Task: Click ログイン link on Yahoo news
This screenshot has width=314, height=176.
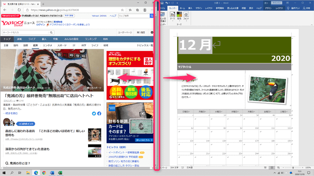Action: 40,24
